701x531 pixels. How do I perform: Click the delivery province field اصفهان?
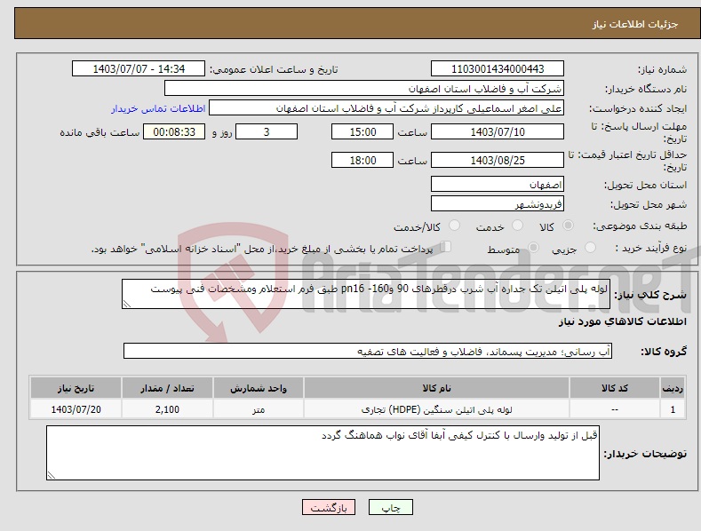coord(498,184)
